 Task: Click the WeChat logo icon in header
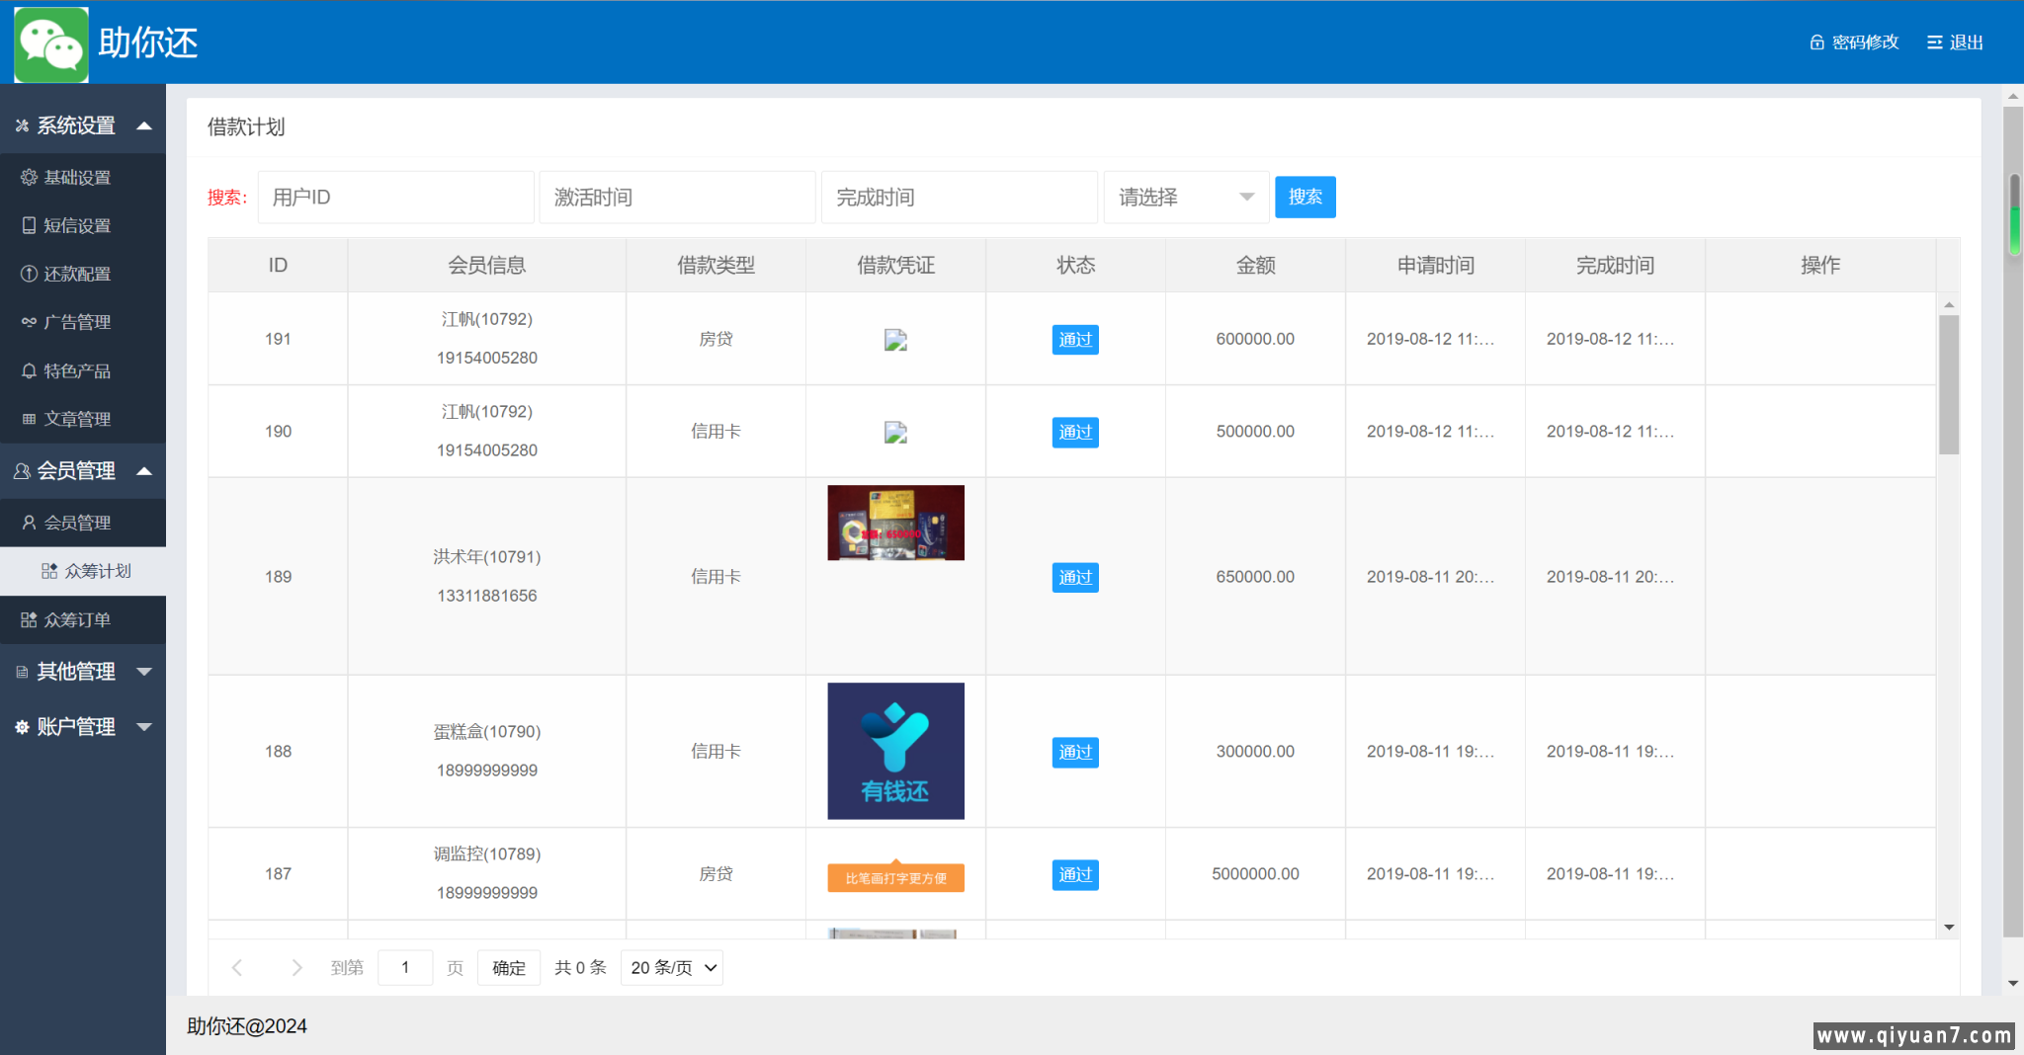(x=51, y=44)
